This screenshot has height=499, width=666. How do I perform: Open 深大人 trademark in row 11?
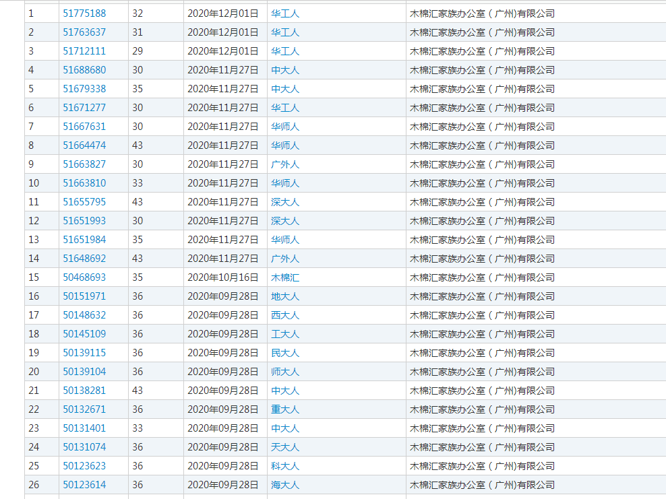click(285, 202)
